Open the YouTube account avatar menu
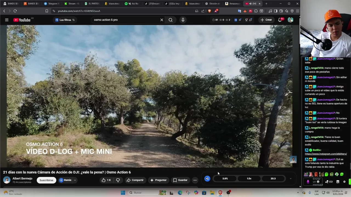Screen dimensions: 351x197 coord(290,20)
